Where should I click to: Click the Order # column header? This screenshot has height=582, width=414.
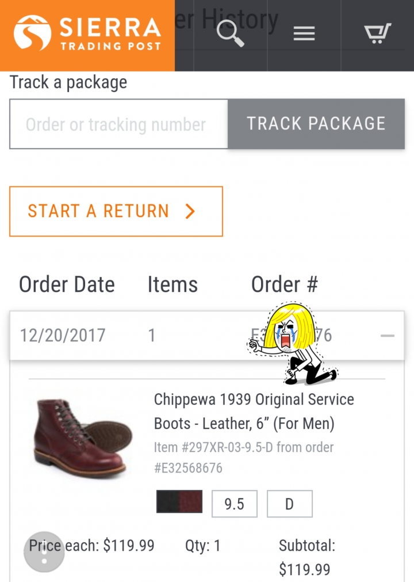tap(285, 284)
